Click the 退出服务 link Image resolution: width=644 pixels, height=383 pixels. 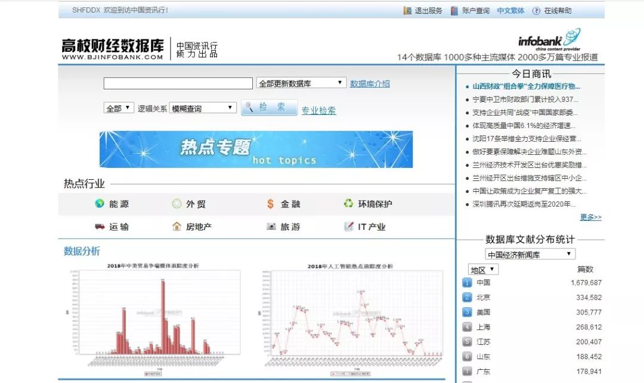tap(428, 11)
